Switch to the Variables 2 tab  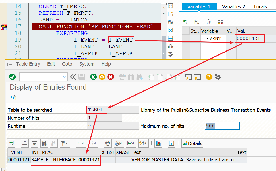[233, 6]
